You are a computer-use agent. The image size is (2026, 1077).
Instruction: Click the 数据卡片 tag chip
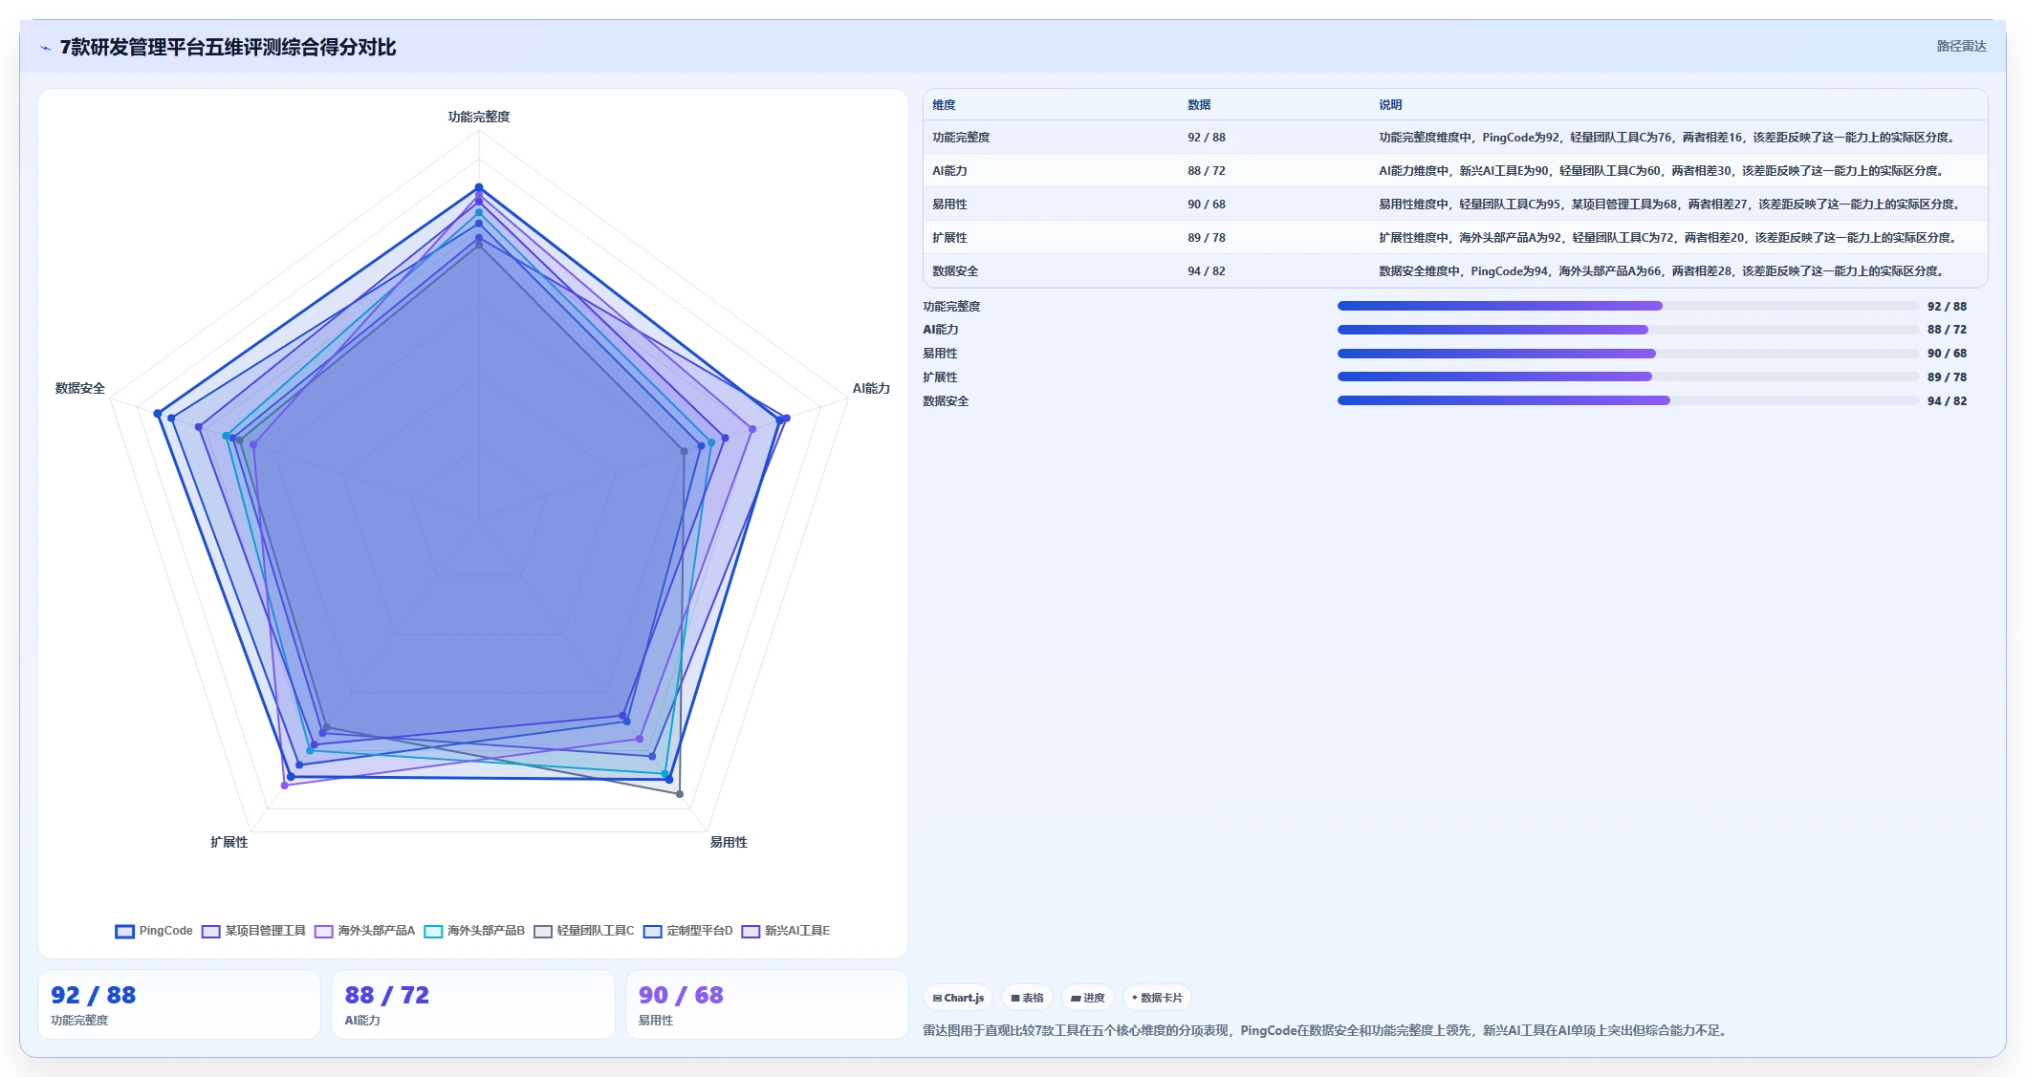[x=1157, y=998]
